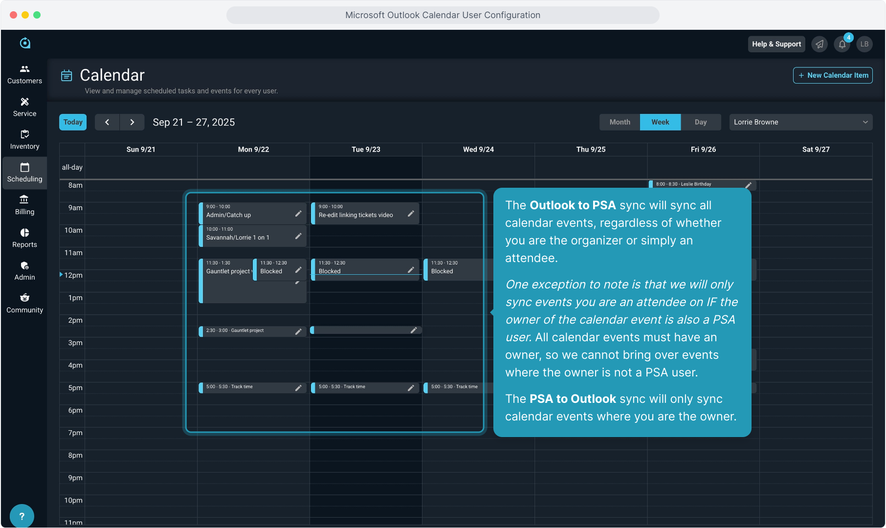Open the Customers section in sidebar
886x528 pixels.
24,74
